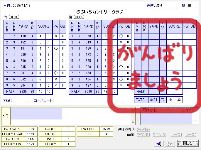Image resolution: width=201 pixels, height=150 pixels.
Task: Click the blue previous-round arrow button
Action: tap(159, 143)
